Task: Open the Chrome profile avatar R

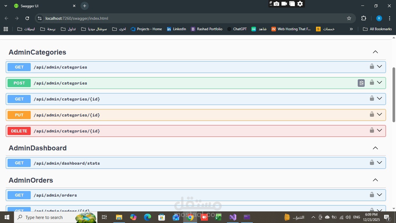Action: 379,18
